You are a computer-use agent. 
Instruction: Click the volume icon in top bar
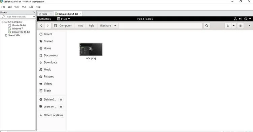(240, 19)
